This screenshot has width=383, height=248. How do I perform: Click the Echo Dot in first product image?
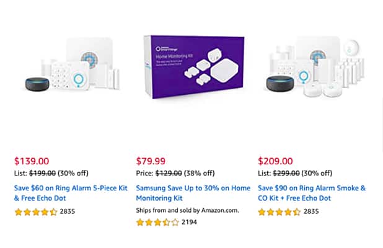pyautogui.click(x=37, y=84)
